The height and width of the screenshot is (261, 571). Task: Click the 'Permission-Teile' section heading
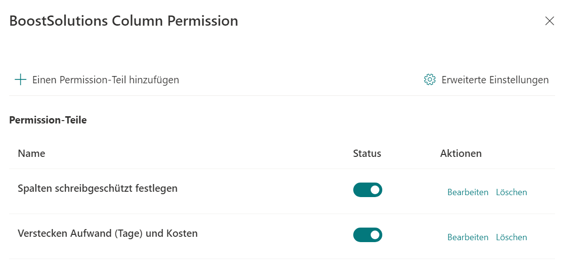tap(48, 120)
